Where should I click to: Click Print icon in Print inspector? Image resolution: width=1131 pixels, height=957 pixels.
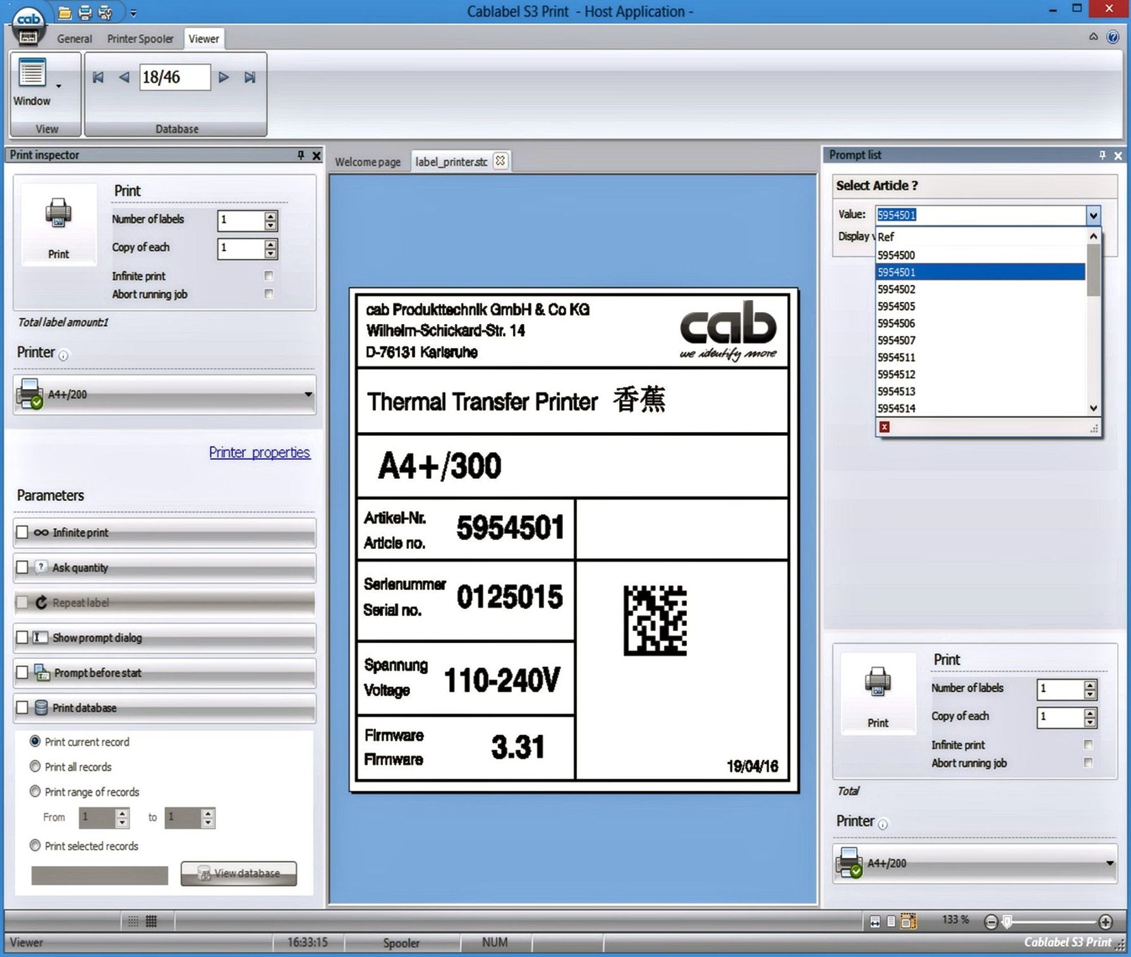click(58, 214)
